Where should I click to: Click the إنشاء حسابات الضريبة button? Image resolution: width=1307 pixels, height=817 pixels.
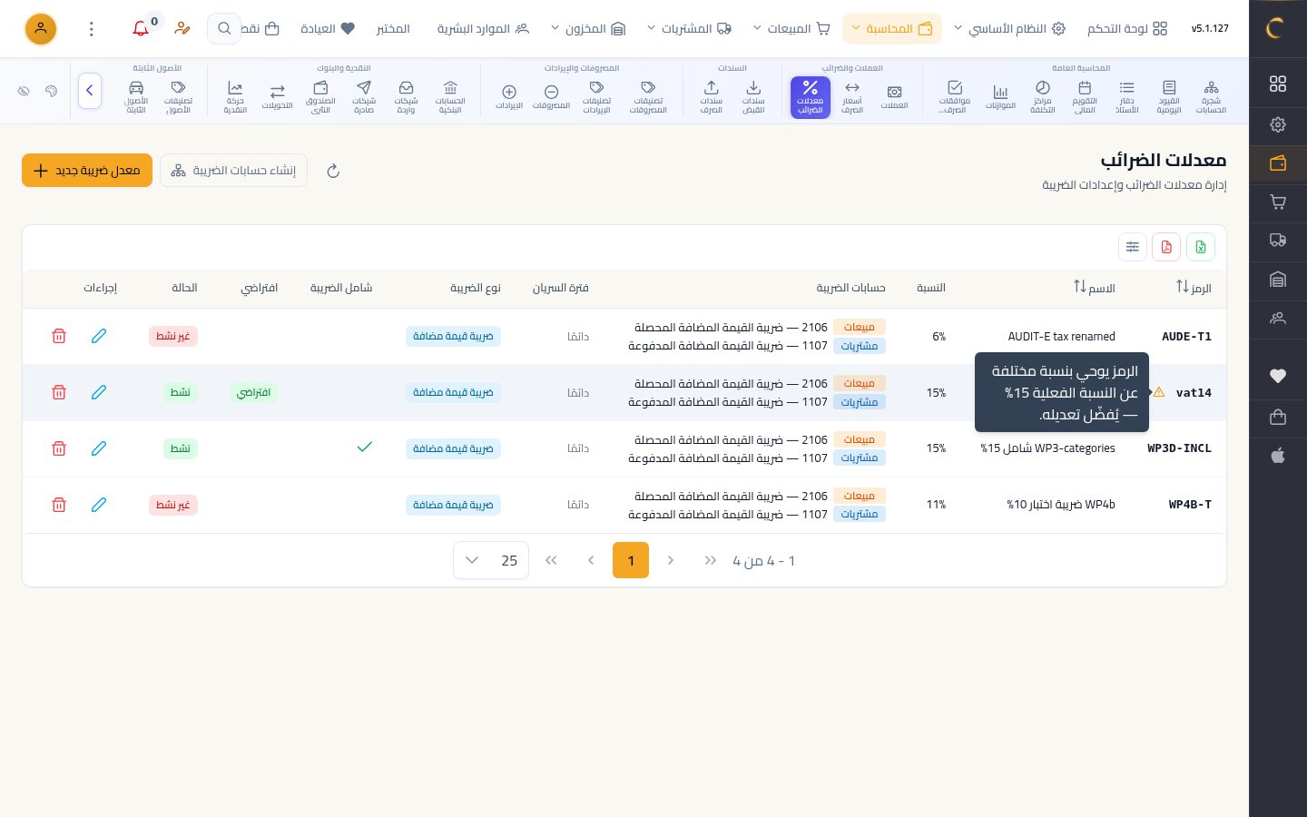233,171
